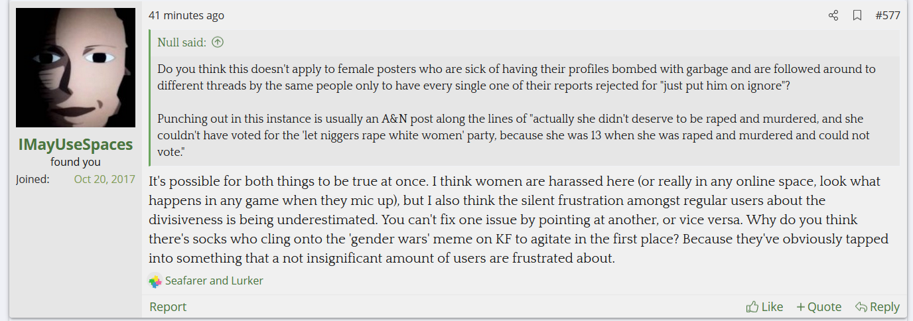The image size is (913, 321).
Task: Click the share icon for post #577
Action: click(833, 15)
